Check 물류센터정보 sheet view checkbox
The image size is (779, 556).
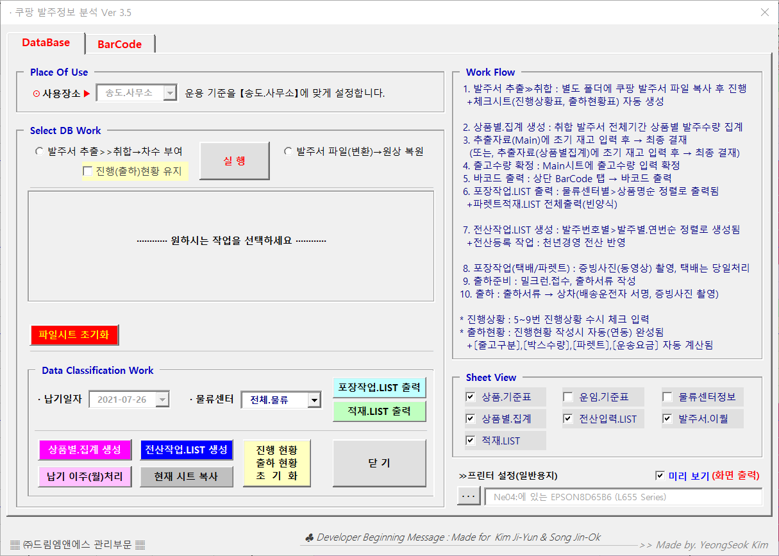coord(667,397)
